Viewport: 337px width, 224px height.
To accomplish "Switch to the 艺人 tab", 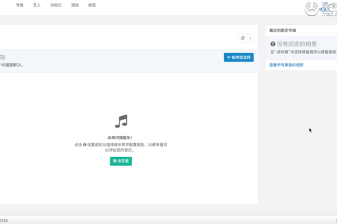I will point(37,5).
